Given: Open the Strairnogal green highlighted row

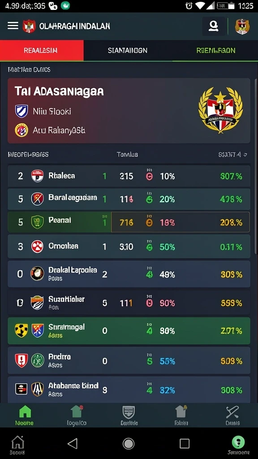Looking at the screenshot, I should [x=129, y=331].
